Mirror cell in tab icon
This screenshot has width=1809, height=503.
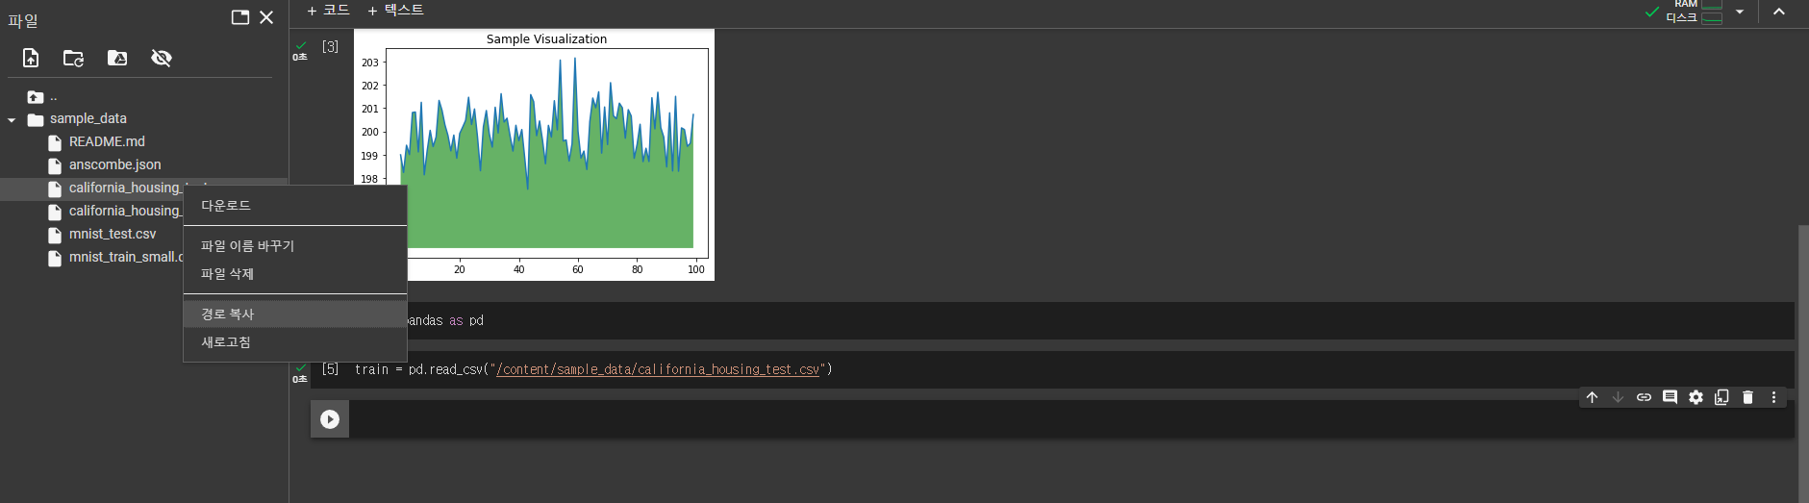(x=1722, y=397)
